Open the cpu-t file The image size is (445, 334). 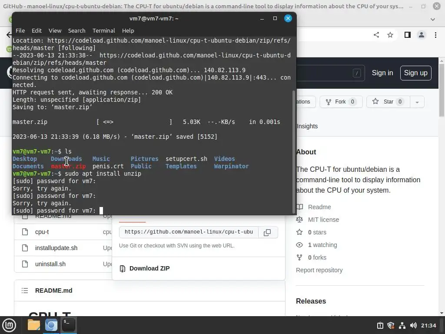(42, 232)
